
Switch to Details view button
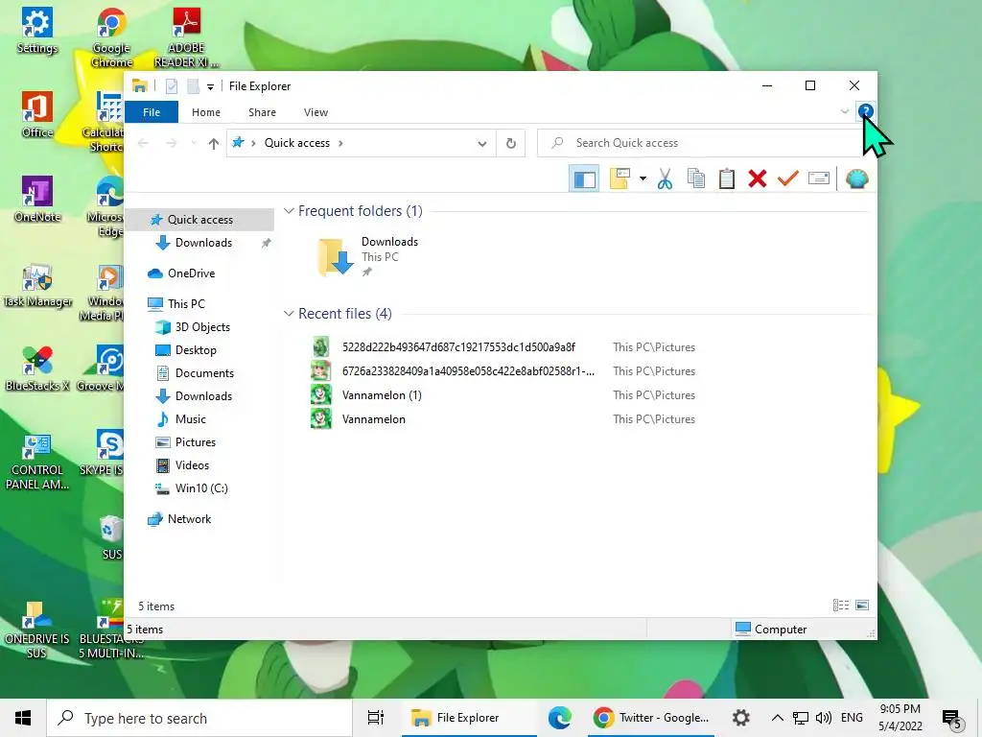tap(840, 606)
